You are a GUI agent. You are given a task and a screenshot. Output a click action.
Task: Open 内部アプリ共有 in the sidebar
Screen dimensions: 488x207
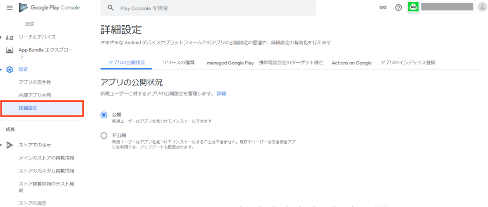point(35,95)
